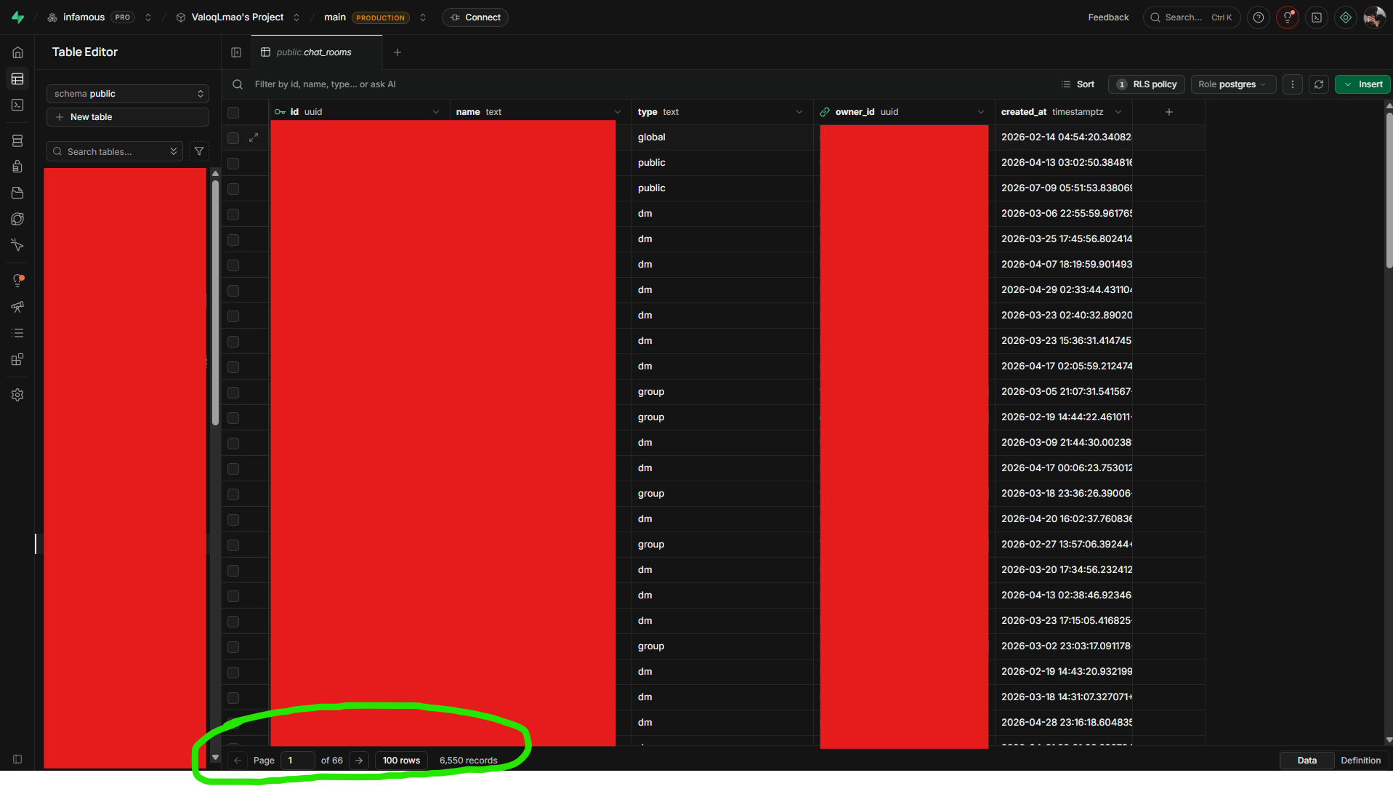
Task: Open Integrations sidebar icon
Action: point(18,359)
